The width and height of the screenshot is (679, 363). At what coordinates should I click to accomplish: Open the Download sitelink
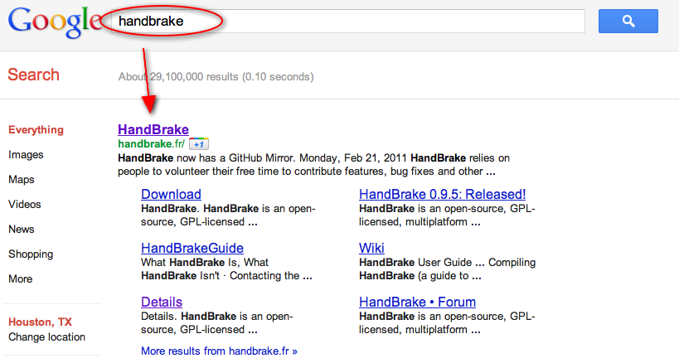coord(171,194)
